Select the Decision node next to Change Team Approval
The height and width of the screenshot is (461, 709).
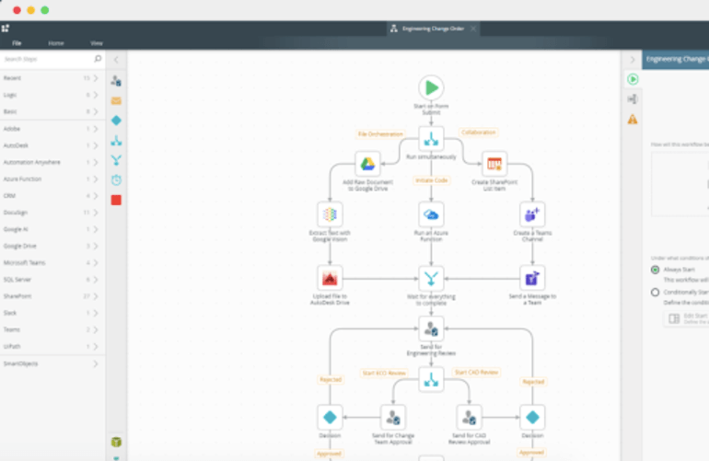click(x=330, y=418)
